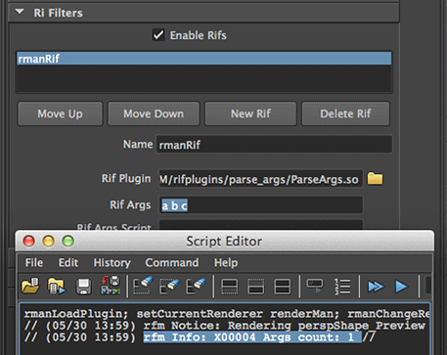Click the Execute single-arrow icon

tap(401, 287)
